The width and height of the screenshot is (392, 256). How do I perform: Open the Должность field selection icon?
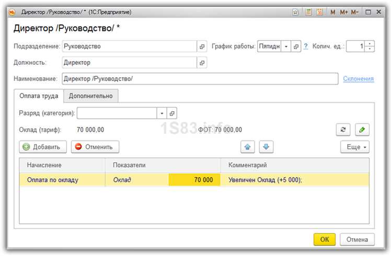202,63
